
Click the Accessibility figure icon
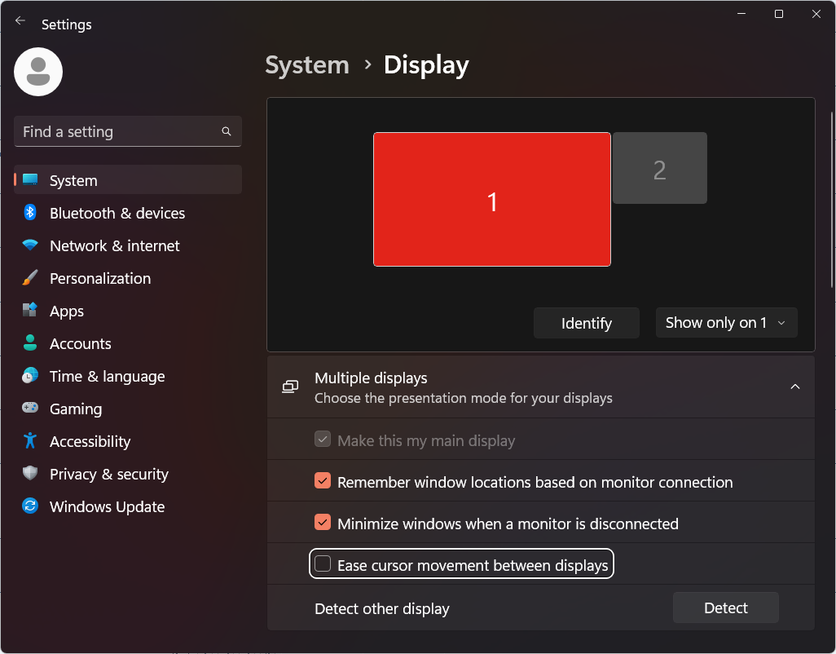point(30,441)
